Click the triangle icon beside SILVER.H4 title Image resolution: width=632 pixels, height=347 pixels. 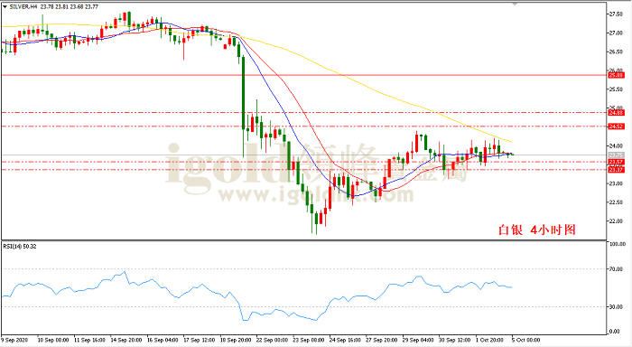click(x=5, y=7)
